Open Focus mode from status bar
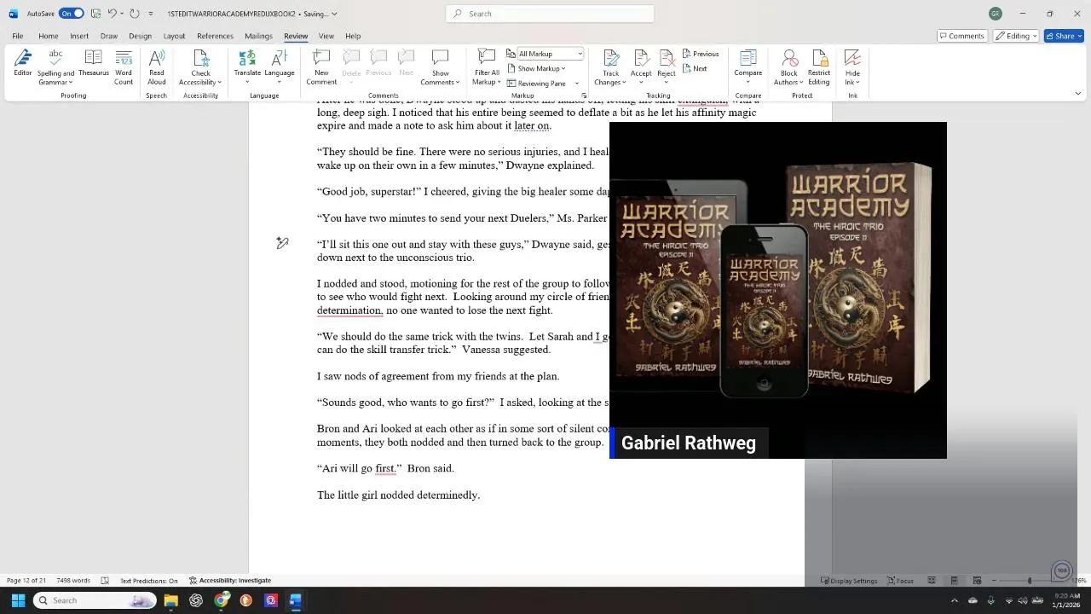Viewport: 1091px width, 614px height. click(x=900, y=581)
